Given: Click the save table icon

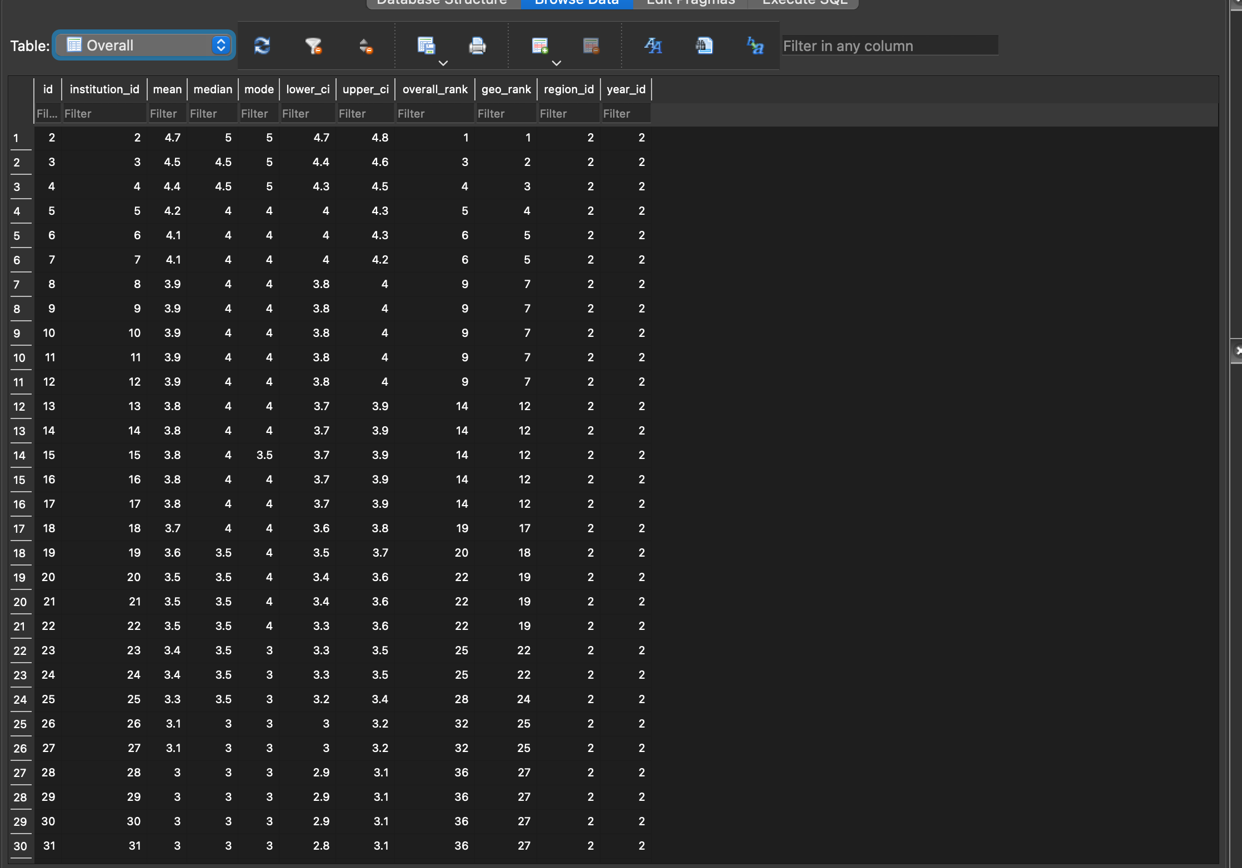Looking at the screenshot, I should [426, 46].
